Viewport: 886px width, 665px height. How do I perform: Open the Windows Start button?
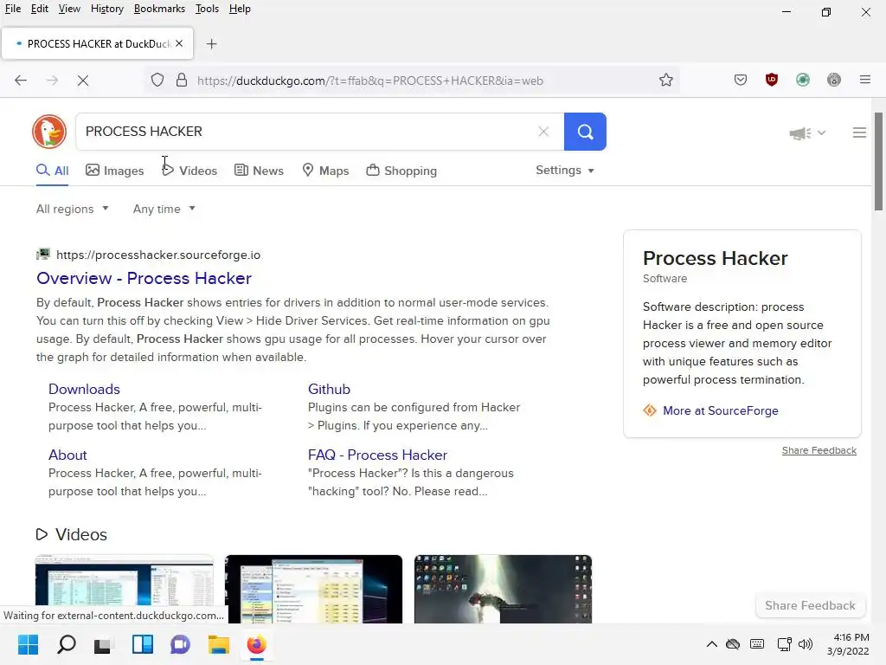coord(29,644)
